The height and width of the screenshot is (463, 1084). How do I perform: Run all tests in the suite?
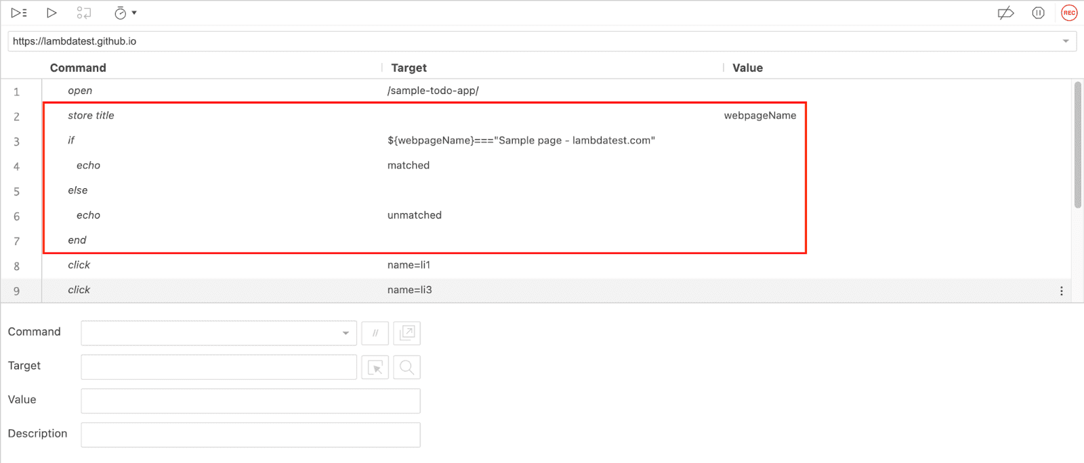tap(19, 13)
